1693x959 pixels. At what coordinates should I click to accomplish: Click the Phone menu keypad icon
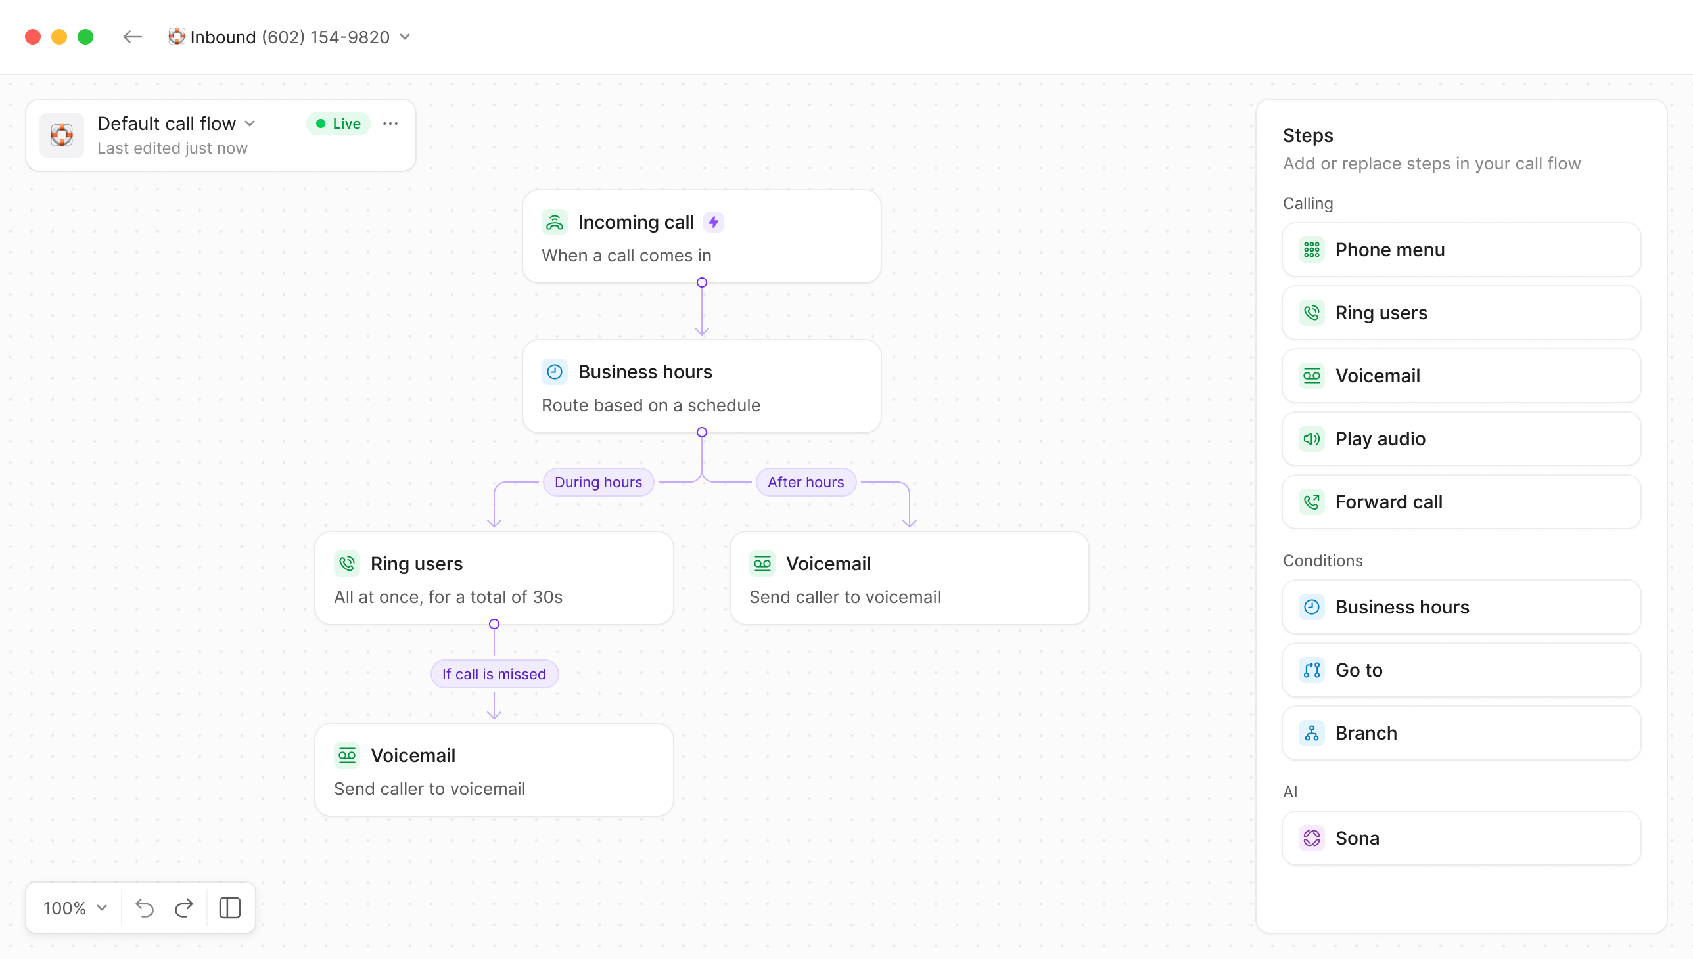point(1311,250)
